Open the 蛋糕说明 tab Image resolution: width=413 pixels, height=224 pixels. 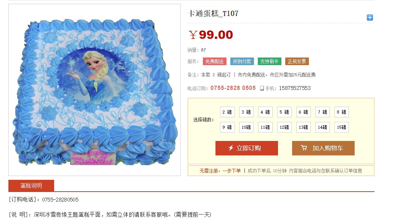[x=31, y=186]
